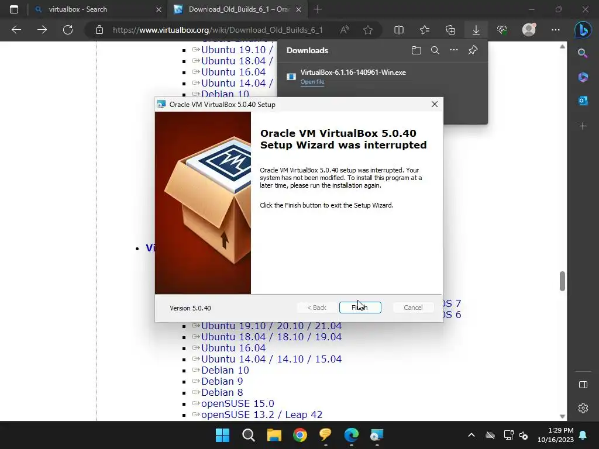Open VirtualBox installer taskbar icon

tap(377, 435)
